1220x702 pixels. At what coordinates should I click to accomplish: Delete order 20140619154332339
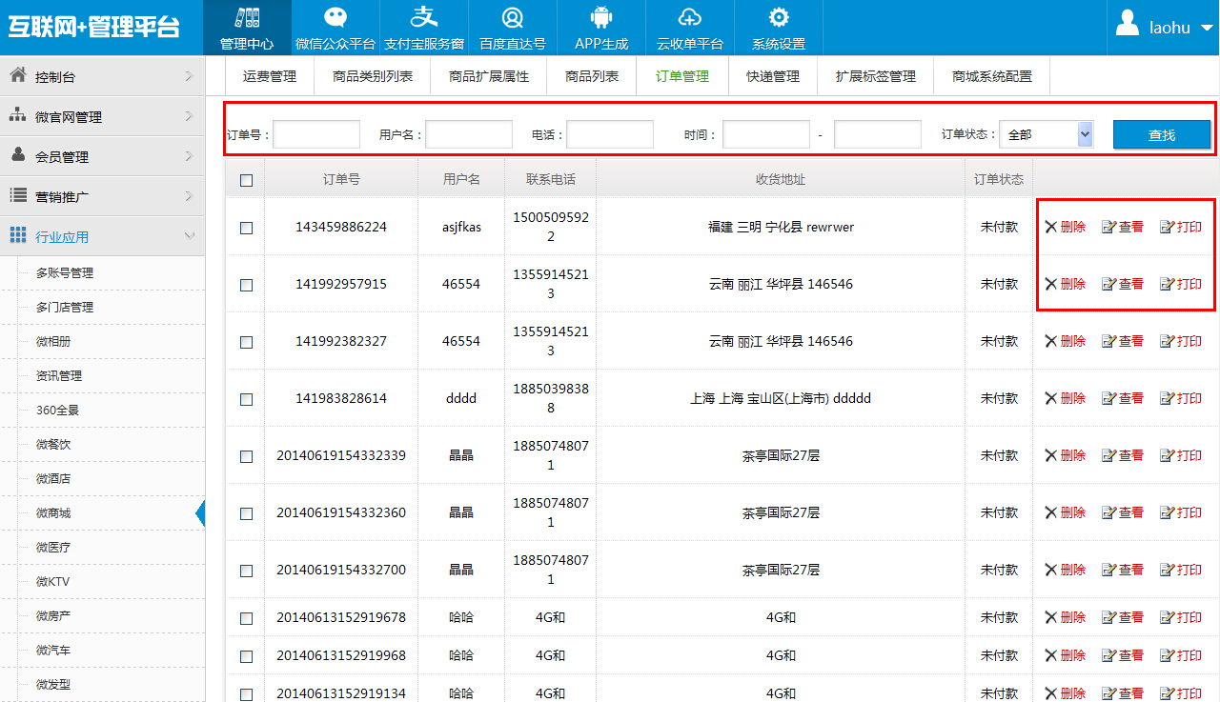(1065, 455)
